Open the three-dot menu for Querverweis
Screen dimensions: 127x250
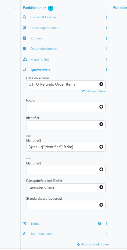point(106,70)
